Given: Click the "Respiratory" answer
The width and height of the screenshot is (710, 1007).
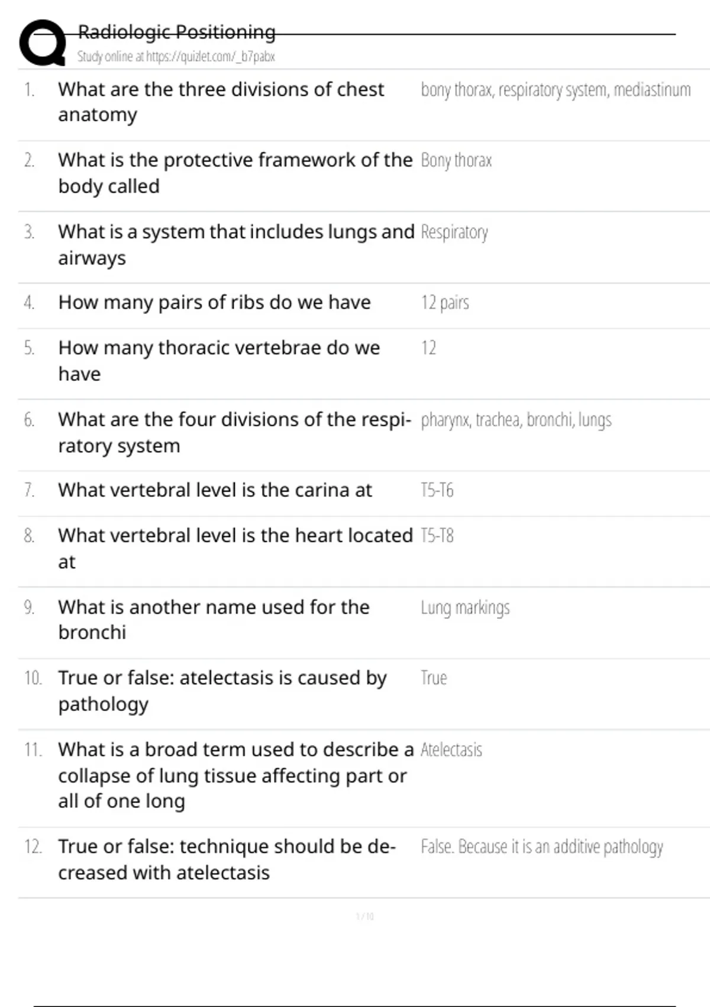Looking at the screenshot, I should click(454, 232).
